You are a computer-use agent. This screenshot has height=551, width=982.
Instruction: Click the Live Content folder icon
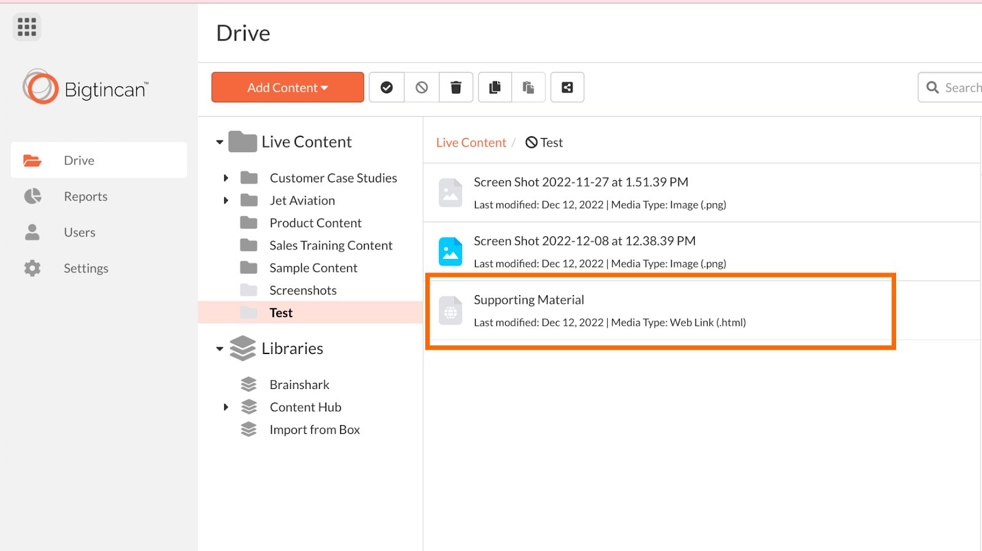pyautogui.click(x=242, y=142)
